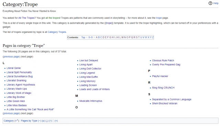Jump to letter A in contents
Viewport: 220px width, 126px height.
click(97, 37)
